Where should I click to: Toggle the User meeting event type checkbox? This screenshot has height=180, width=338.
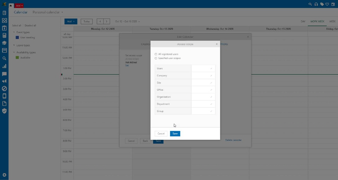pos(17,38)
